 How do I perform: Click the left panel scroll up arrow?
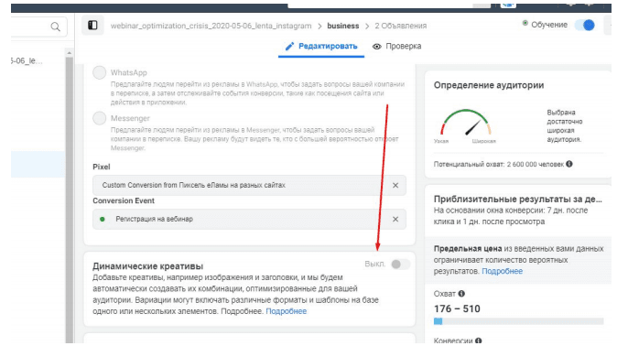point(70,53)
